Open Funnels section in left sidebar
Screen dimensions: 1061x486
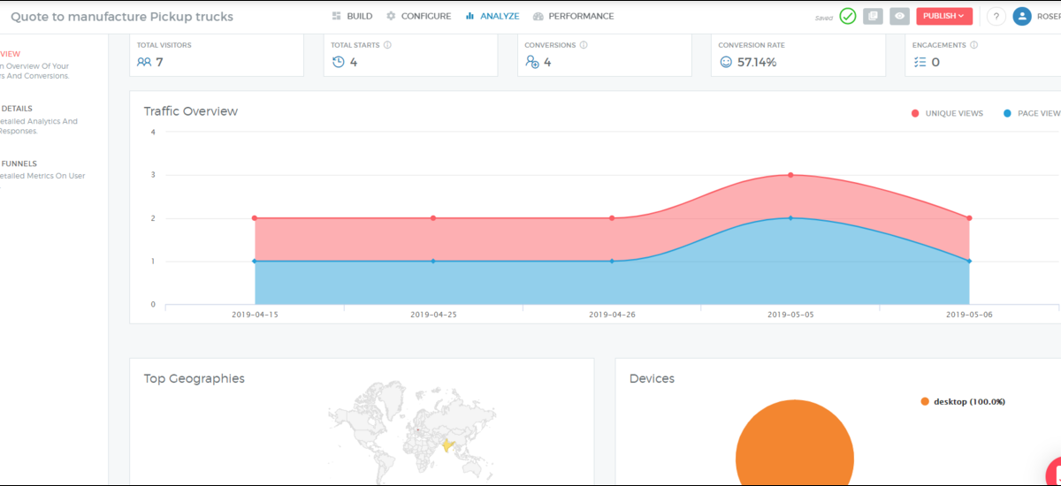19,163
